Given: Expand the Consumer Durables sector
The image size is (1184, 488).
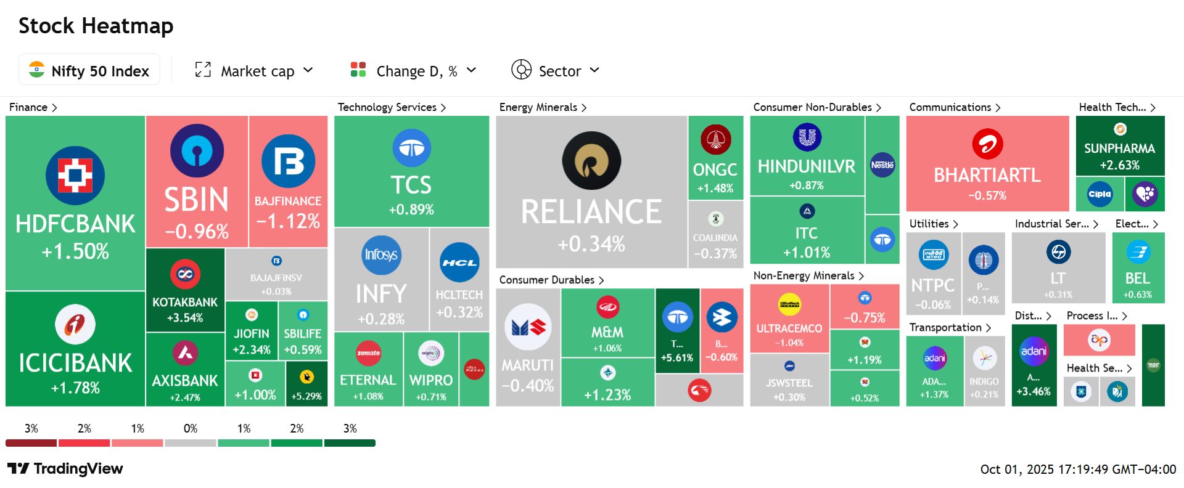Looking at the screenshot, I should [551, 280].
